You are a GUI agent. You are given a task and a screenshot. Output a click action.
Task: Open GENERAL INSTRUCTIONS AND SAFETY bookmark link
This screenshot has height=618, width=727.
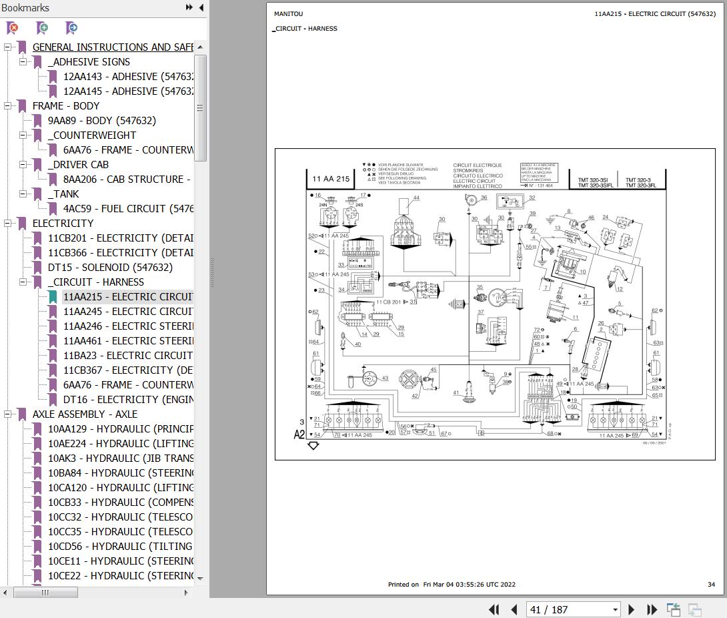pos(112,47)
